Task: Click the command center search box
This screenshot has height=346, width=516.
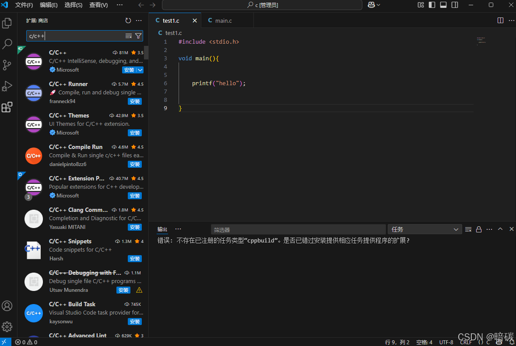Action: 262,5
